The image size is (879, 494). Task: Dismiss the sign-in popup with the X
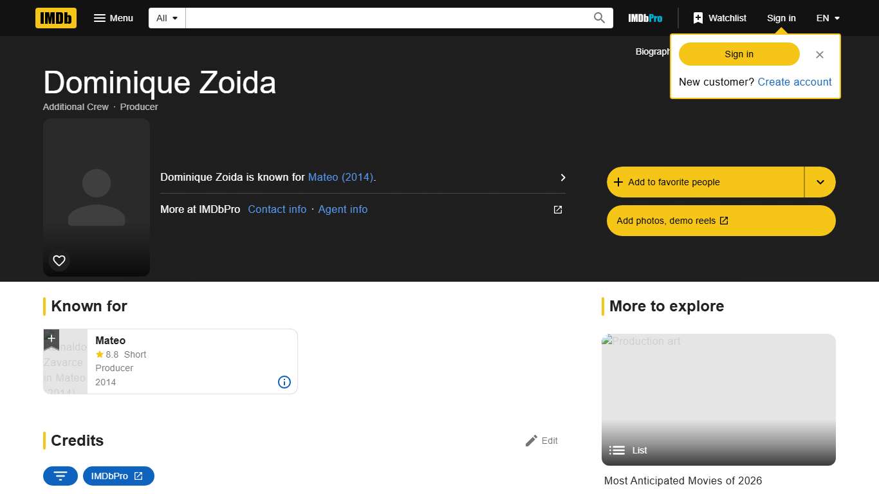(819, 55)
